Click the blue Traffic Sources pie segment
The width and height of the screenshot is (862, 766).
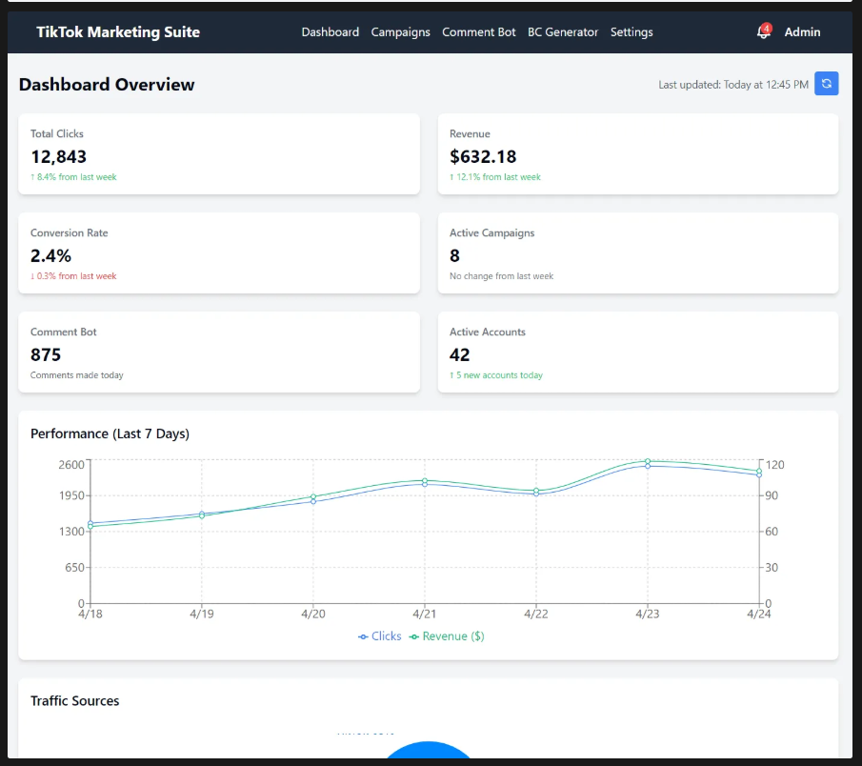[x=429, y=752]
